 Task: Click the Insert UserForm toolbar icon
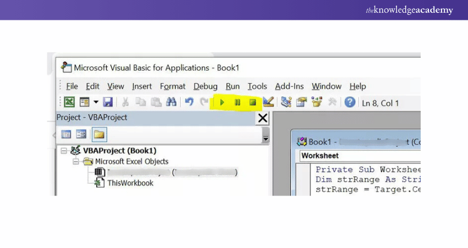(84, 102)
